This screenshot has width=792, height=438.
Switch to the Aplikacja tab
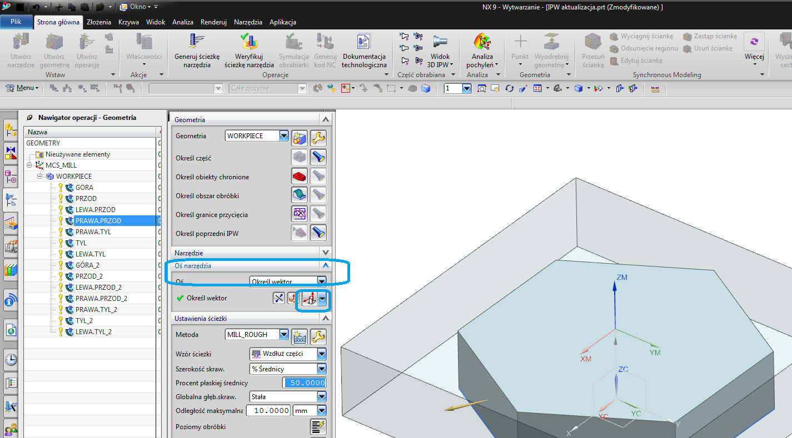click(282, 22)
